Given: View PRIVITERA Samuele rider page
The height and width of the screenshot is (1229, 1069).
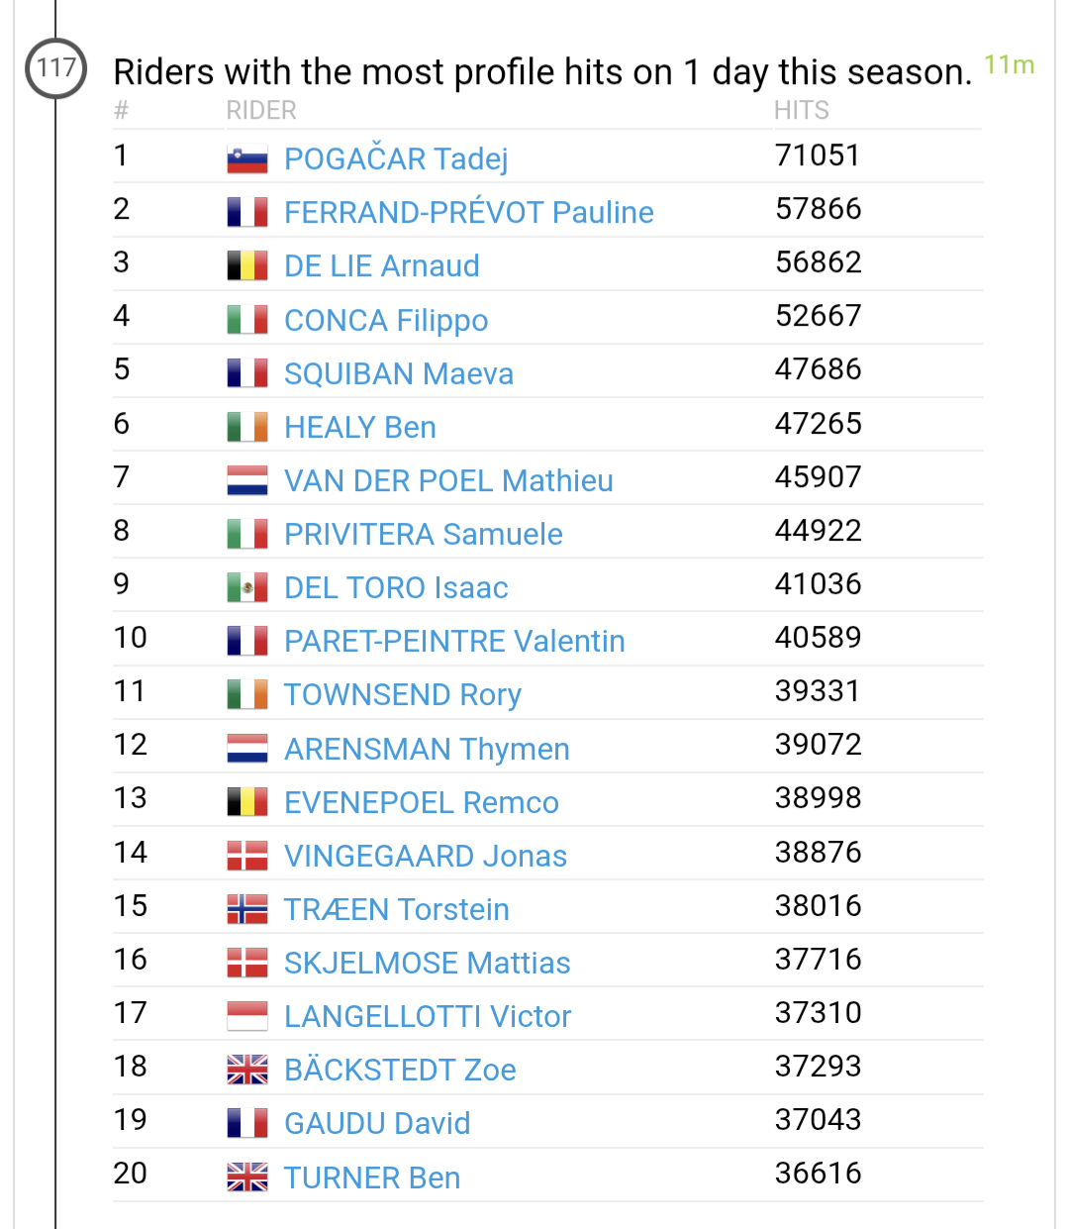Looking at the screenshot, I should pos(423,534).
